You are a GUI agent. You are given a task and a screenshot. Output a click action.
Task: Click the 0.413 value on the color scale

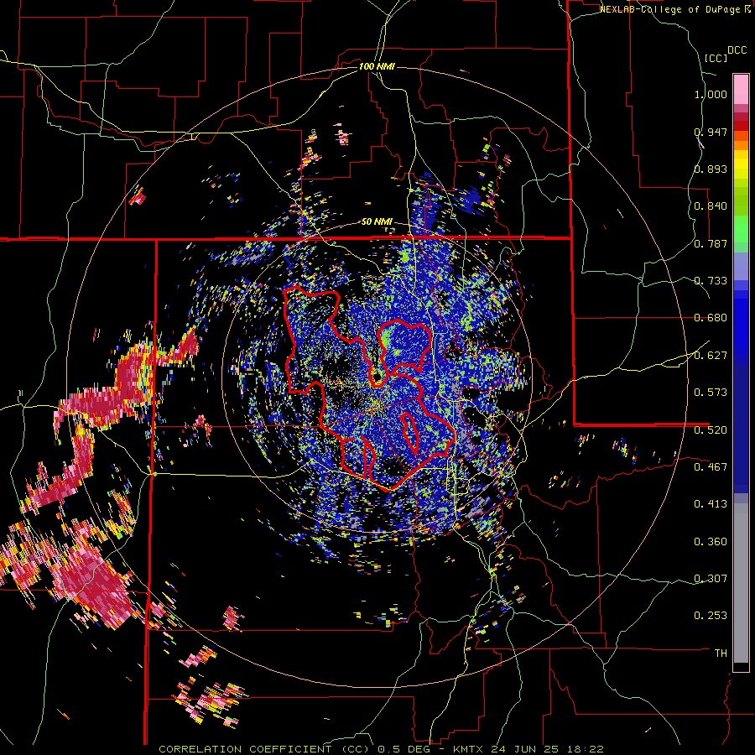coord(711,504)
